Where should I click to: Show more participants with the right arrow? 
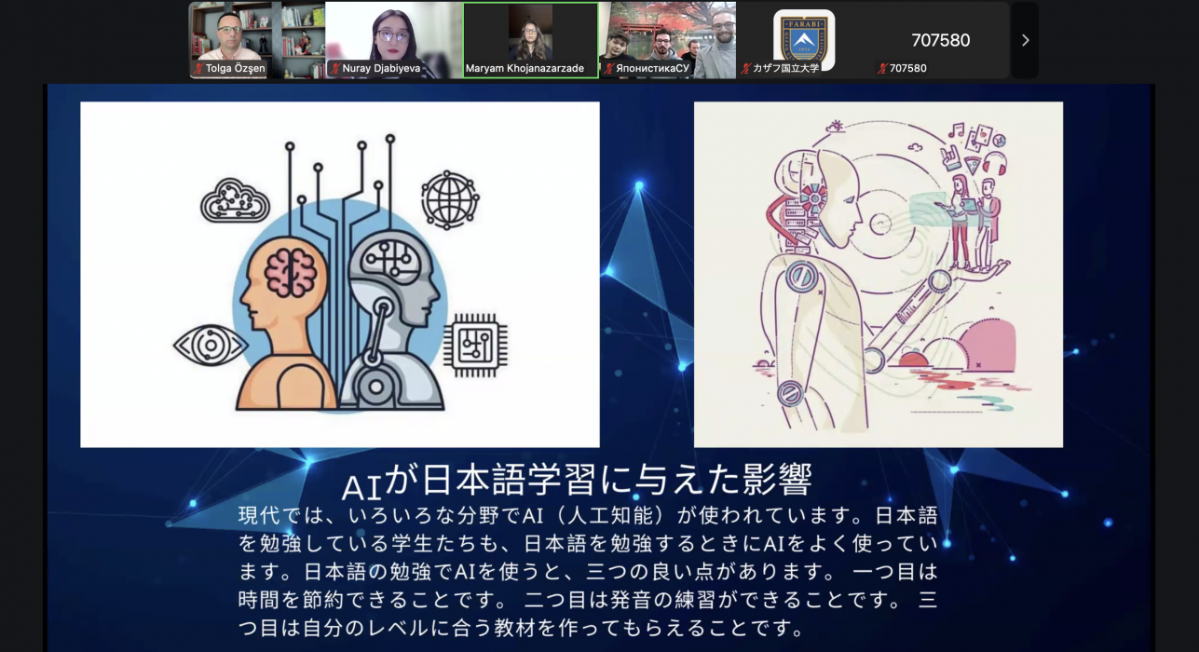(x=1025, y=40)
